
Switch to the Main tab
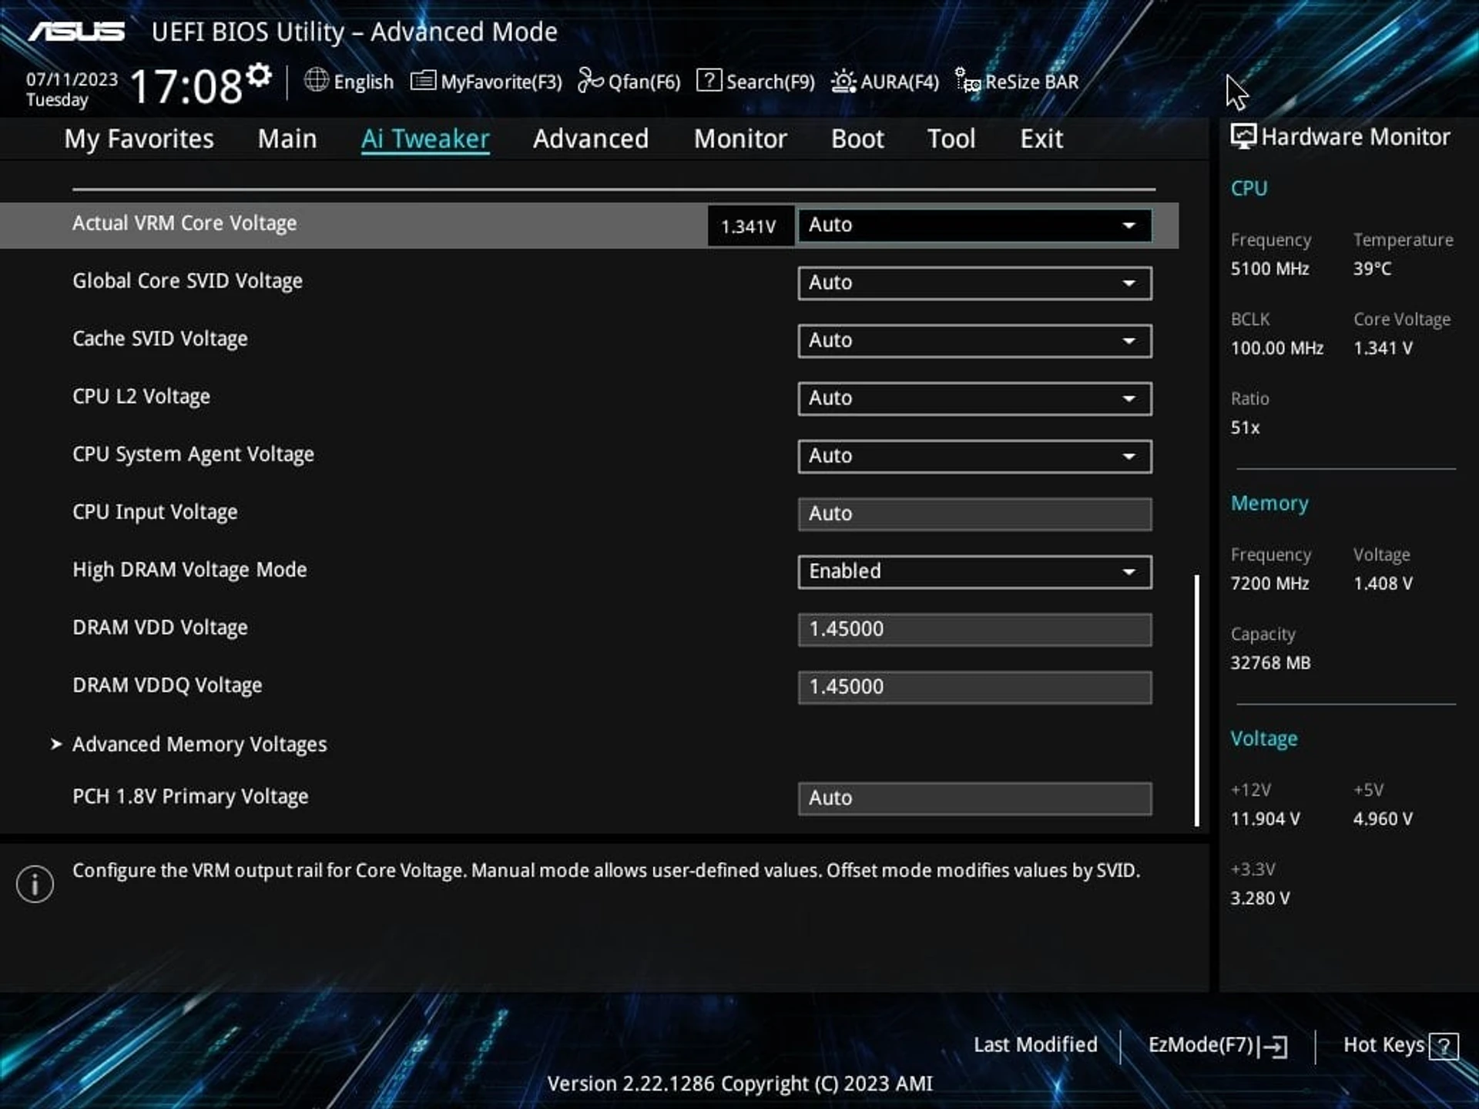pos(287,139)
